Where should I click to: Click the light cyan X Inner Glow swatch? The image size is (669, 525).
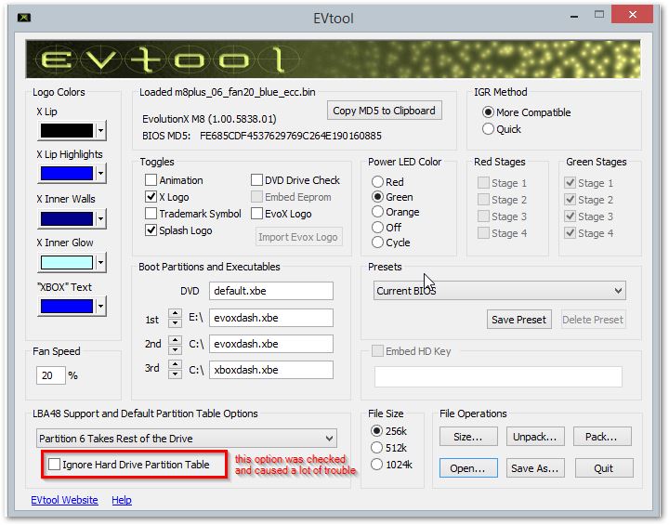click(x=67, y=262)
